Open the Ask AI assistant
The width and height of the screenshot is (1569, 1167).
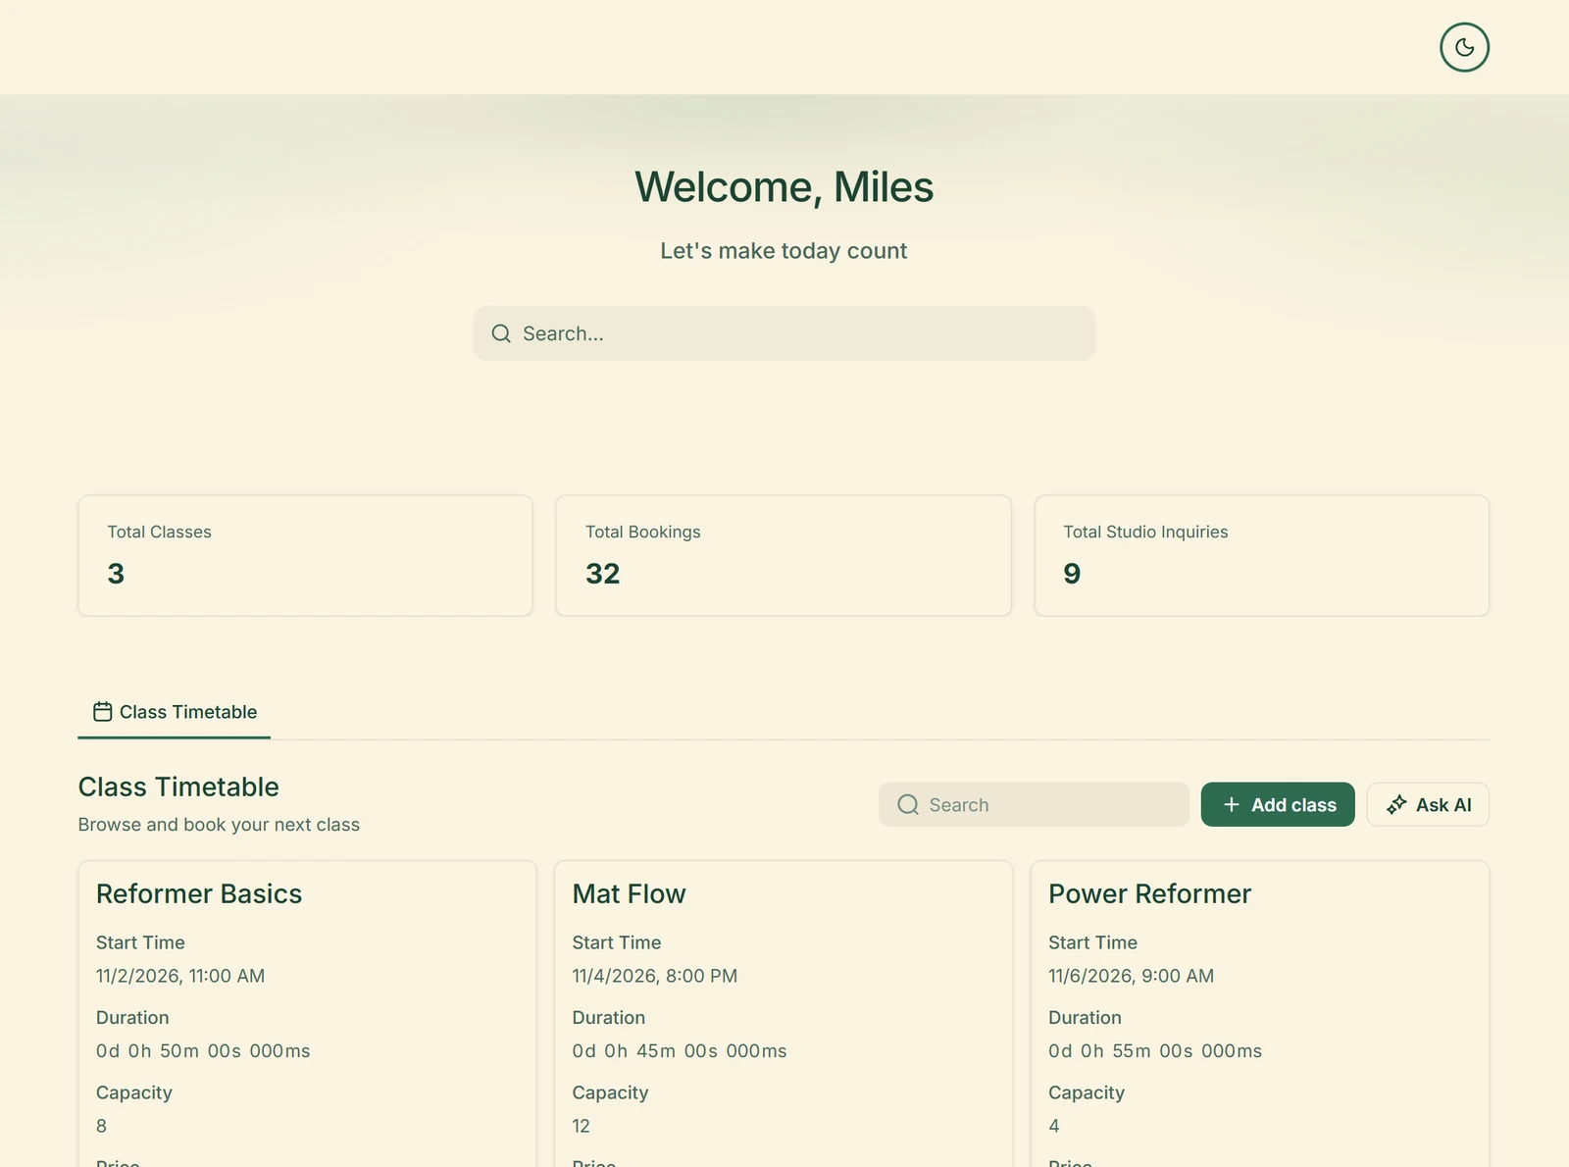point(1428,804)
